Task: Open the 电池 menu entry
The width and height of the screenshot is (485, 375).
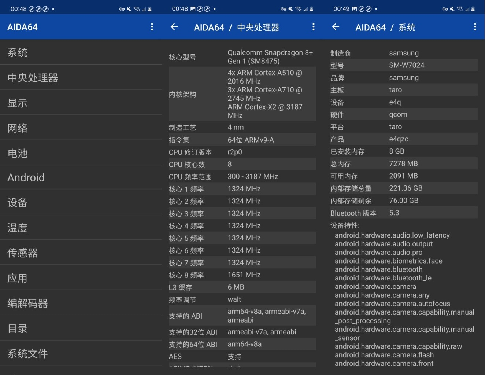Action: coord(81,153)
